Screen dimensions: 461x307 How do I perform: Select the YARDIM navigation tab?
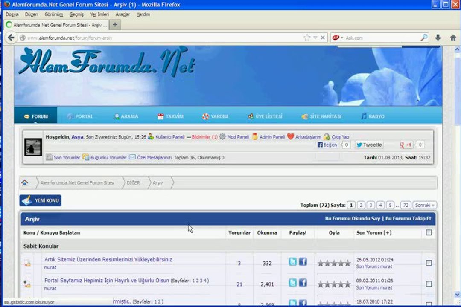pyautogui.click(x=215, y=116)
